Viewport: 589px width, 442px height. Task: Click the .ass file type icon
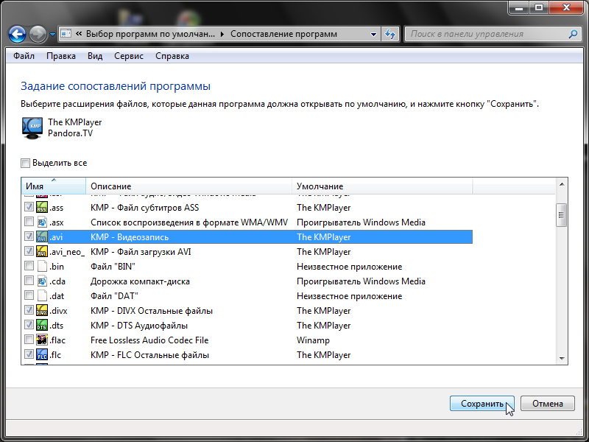[42, 208]
